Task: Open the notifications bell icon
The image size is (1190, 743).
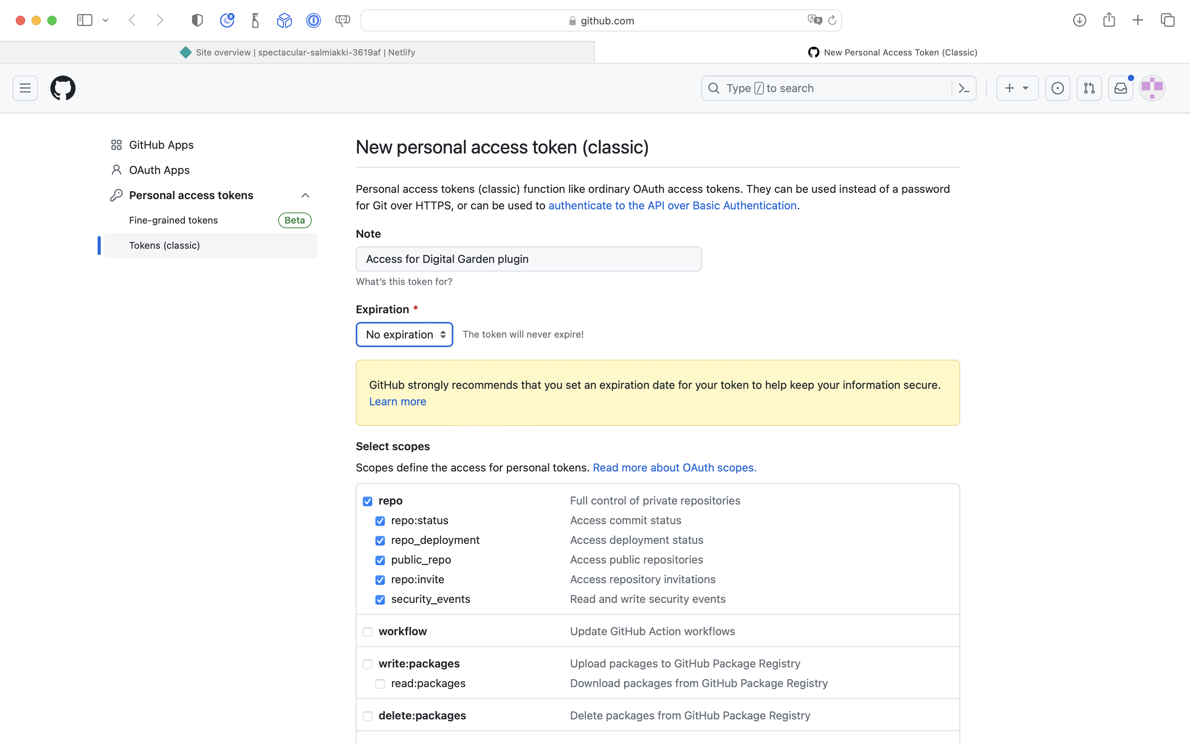Action: click(1121, 88)
